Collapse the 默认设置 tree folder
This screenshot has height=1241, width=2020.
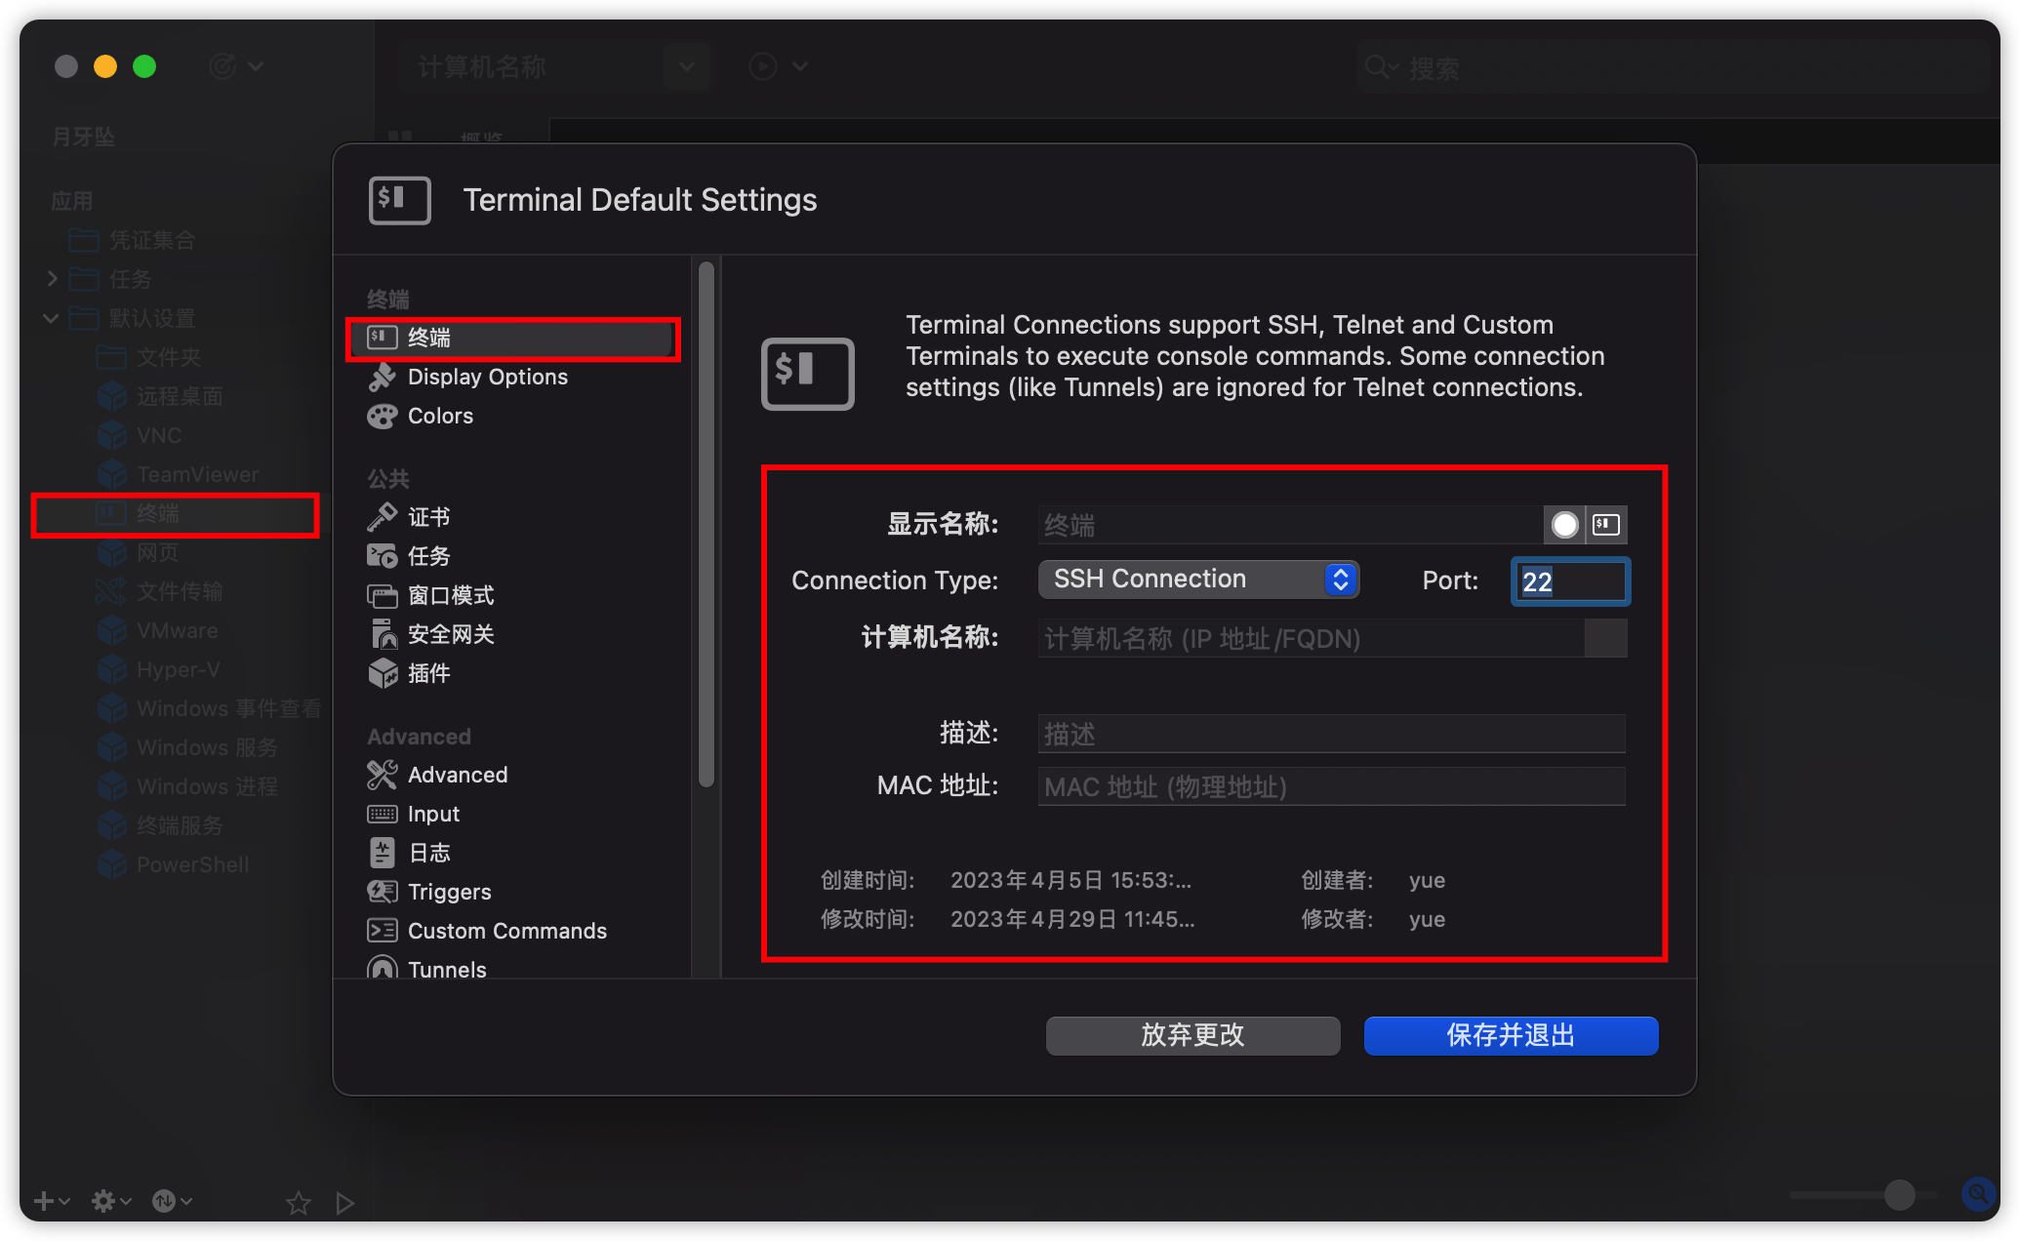tap(51, 318)
